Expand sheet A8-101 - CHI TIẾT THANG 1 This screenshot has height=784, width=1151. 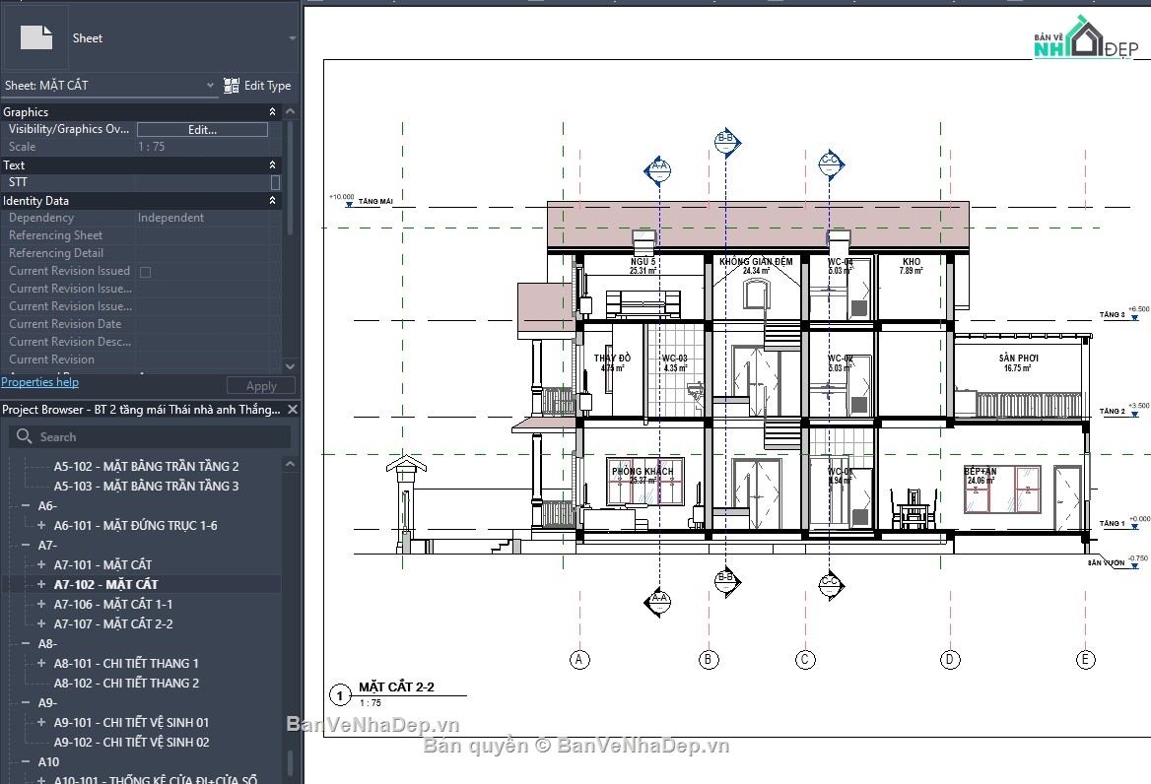tap(41, 663)
